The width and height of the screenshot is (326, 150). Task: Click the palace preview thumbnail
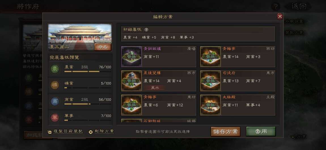pyautogui.click(x=80, y=37)
